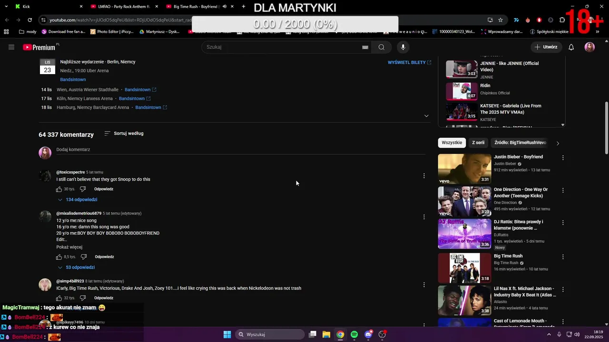Screen dimensions: 609x342
Task: Open Justin Bieber Boyfriend thumbnail
Action: click(464, 169)
